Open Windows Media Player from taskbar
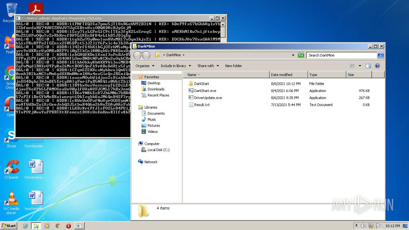409x230 pixels. click(x=47, y=226)
